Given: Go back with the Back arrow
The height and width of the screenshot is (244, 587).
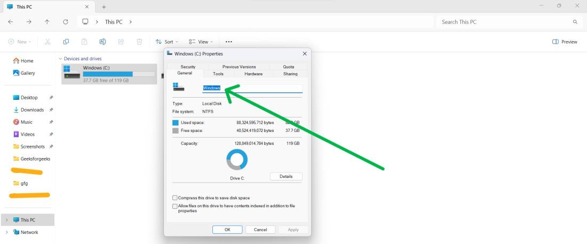Looking at the screenshot, I should pyautogui.click(x=11, y=22).
